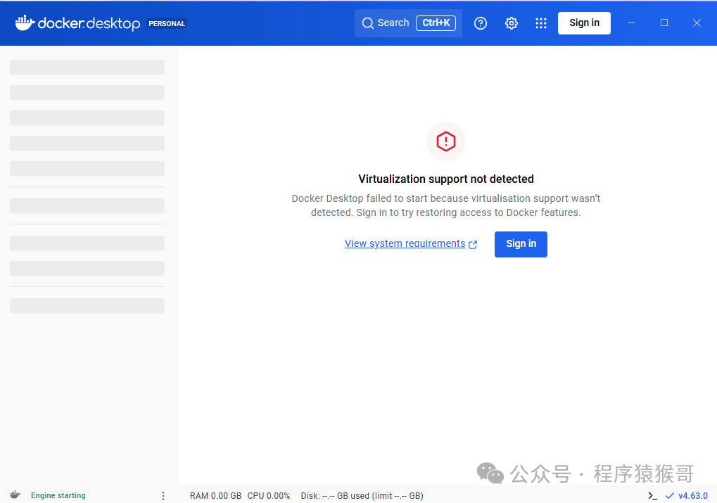Click the PERSONAL plan badge

tap(167, 23)
